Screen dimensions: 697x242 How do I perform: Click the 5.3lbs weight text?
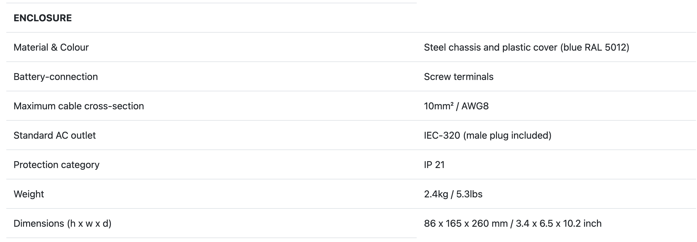(x=469, y=194)
